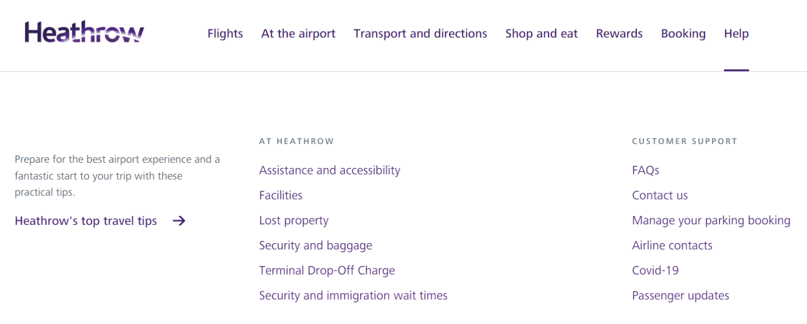
Task: Open the At the airport menu
Action: coord(298,34)
